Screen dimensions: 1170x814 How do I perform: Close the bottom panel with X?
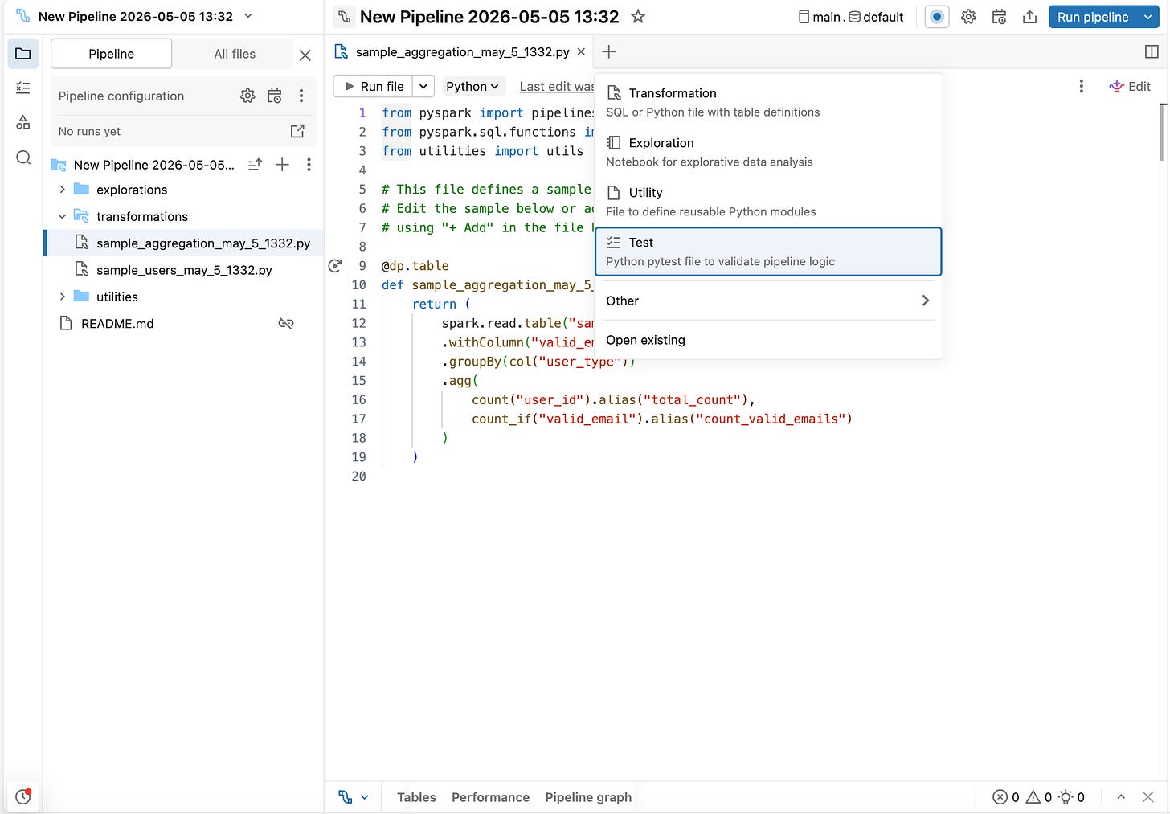point(1149,797)
